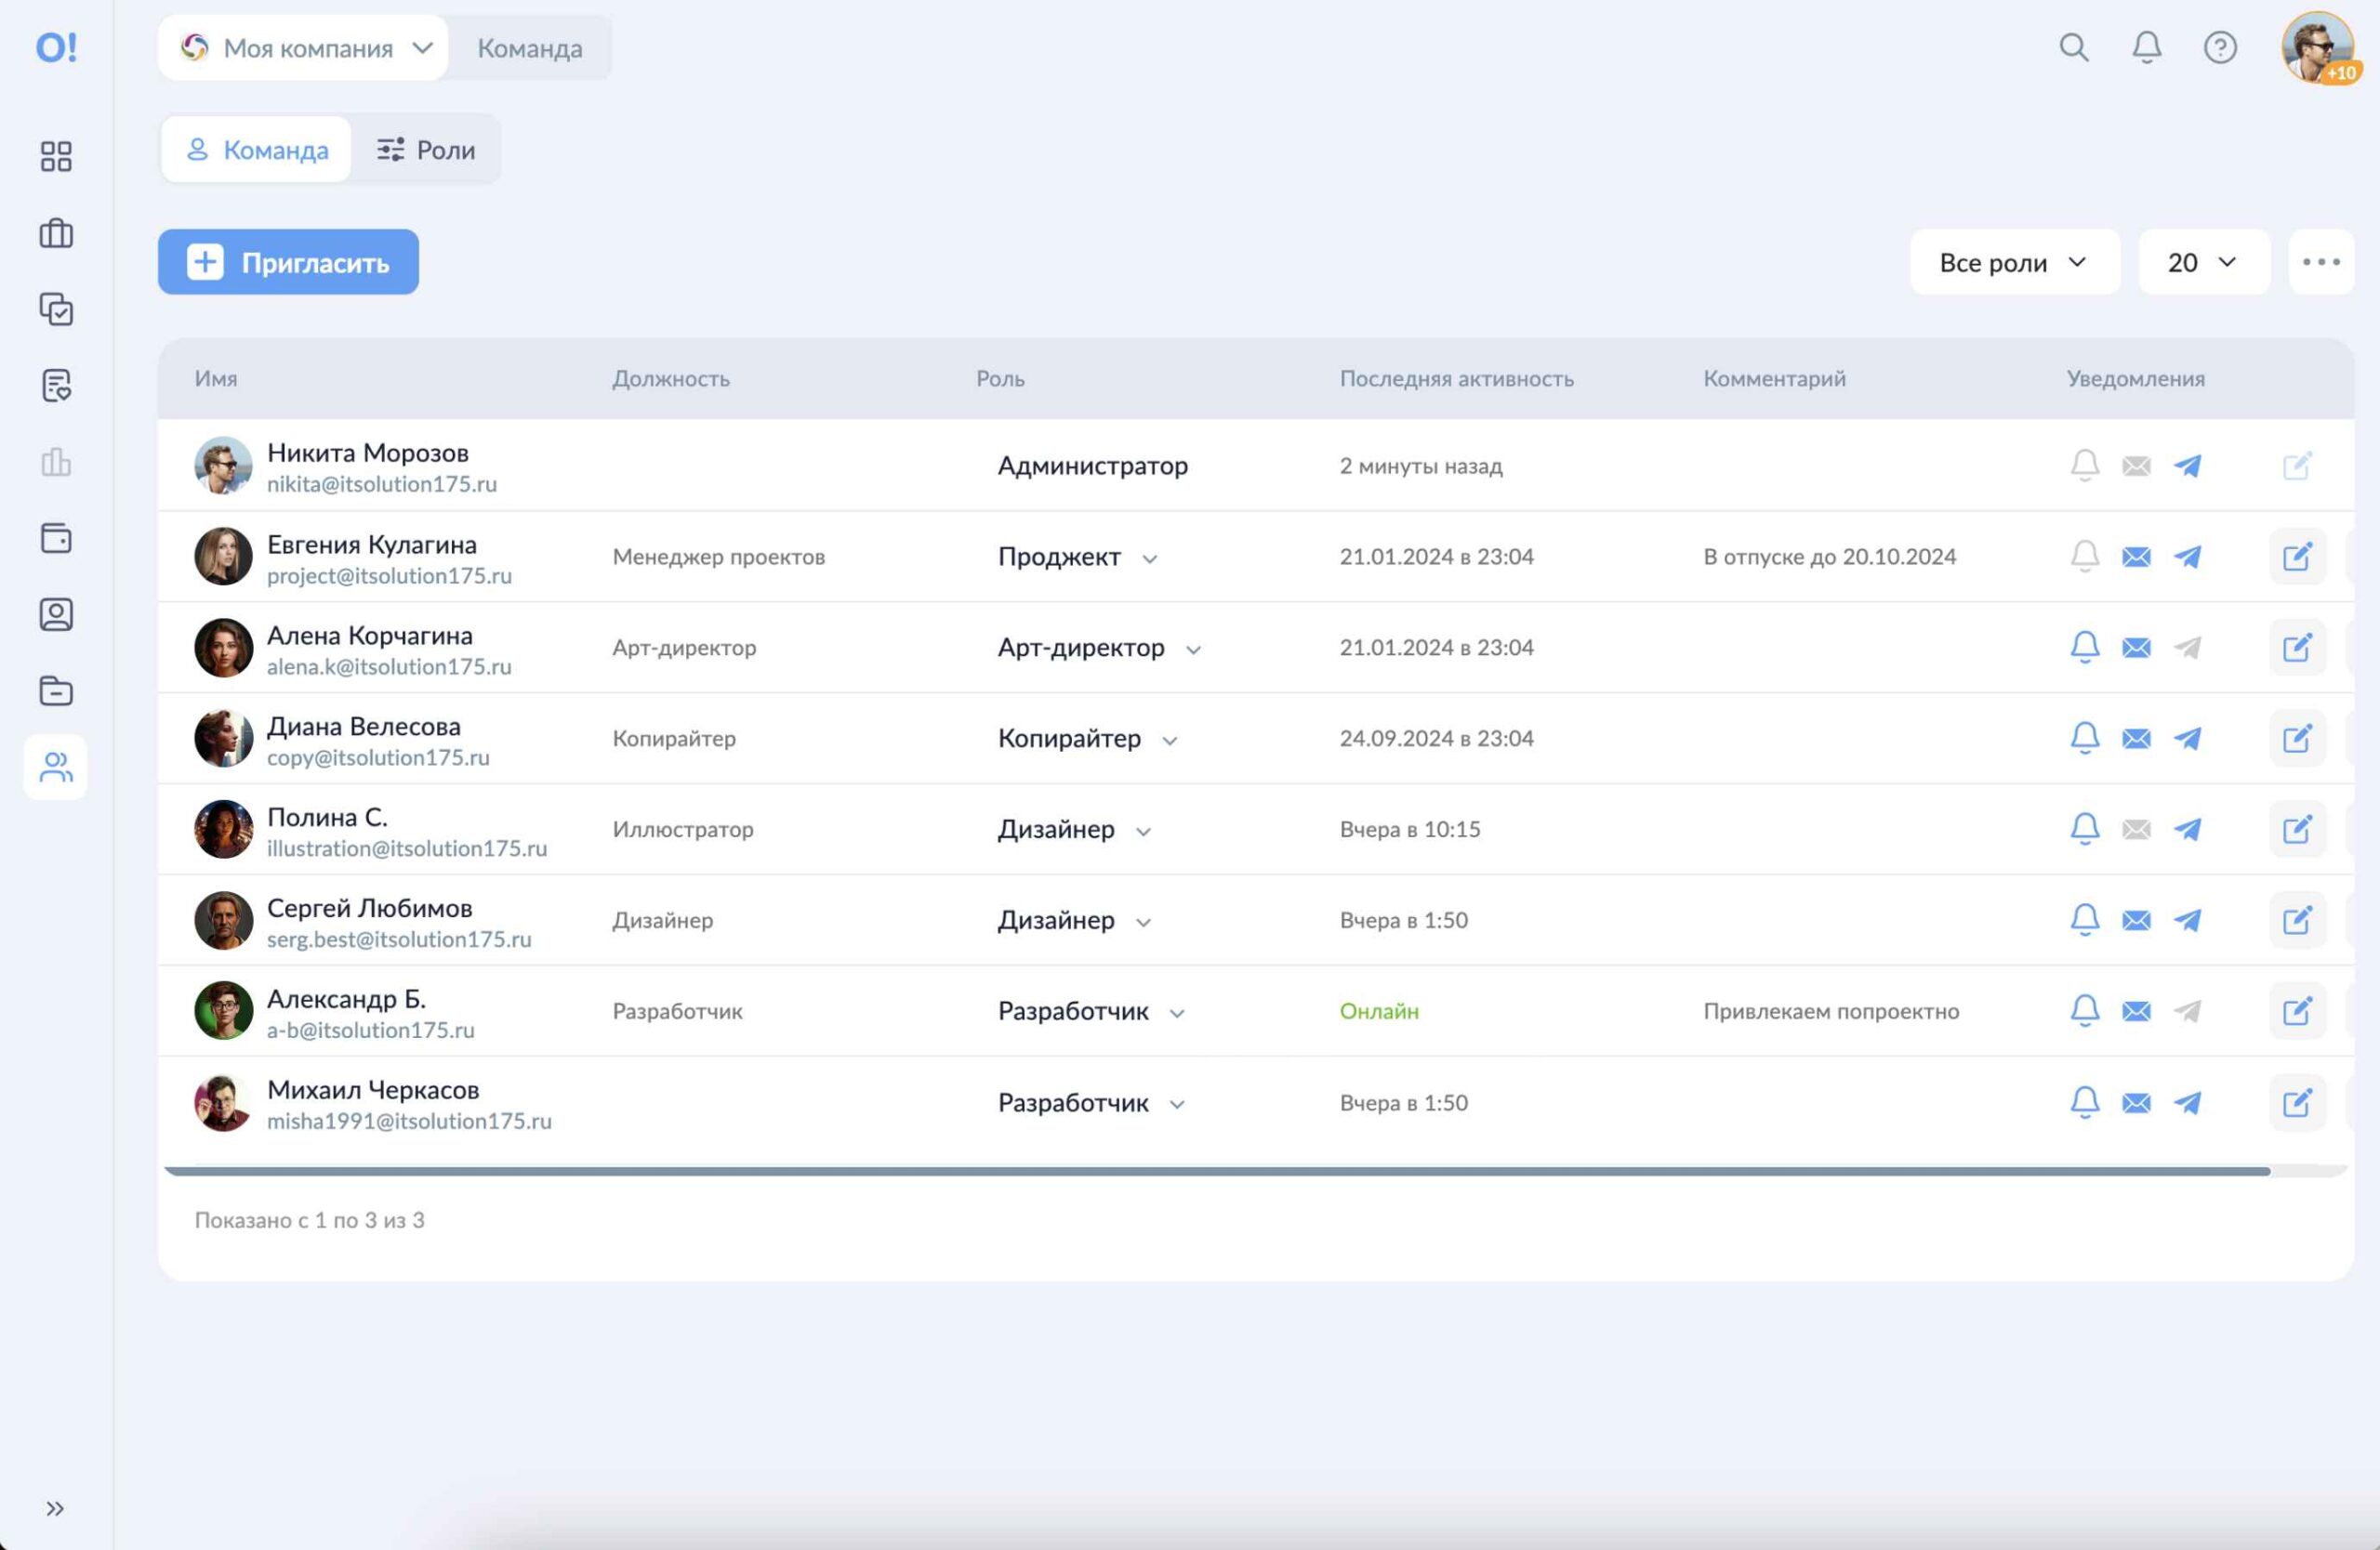
Task: Open the three-dots more options button
Action: click(2321, 262)
